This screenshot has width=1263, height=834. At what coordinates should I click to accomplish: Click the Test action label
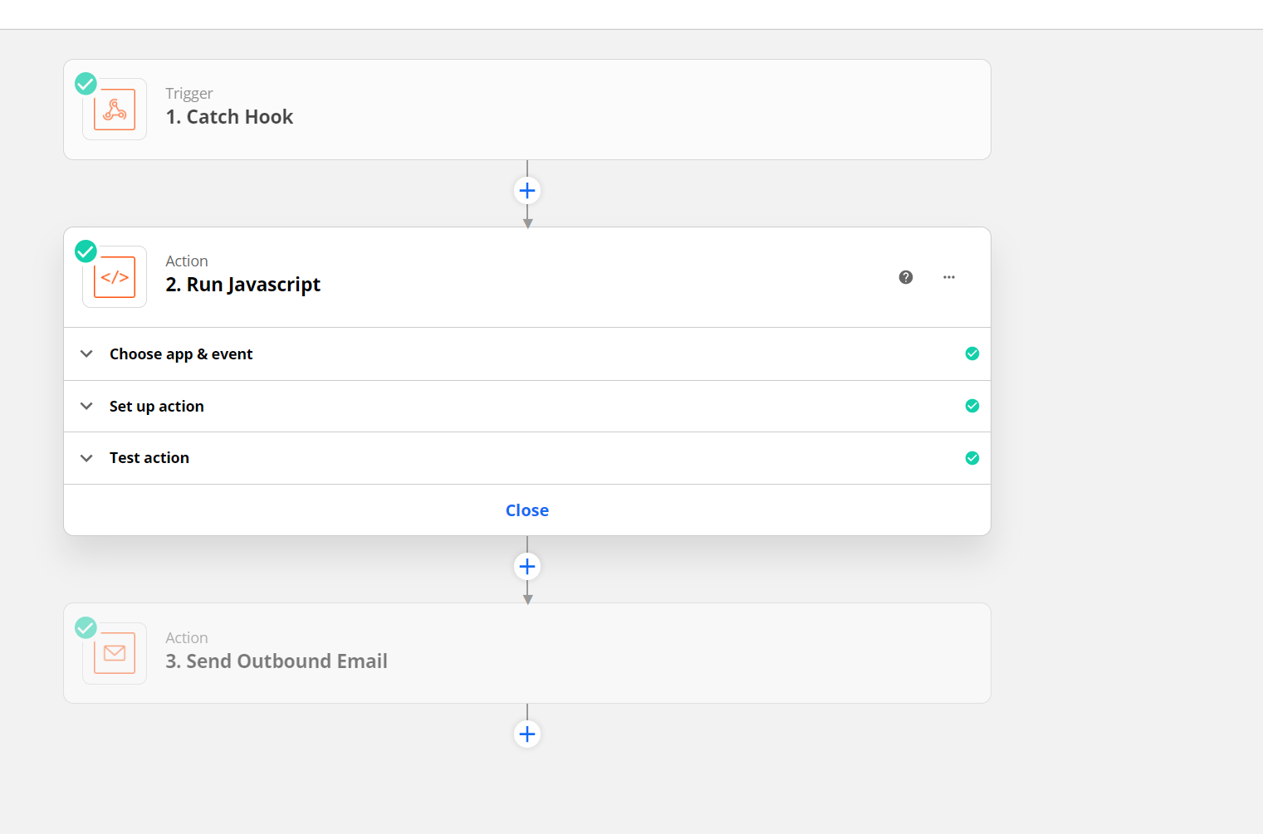(149, 458)
